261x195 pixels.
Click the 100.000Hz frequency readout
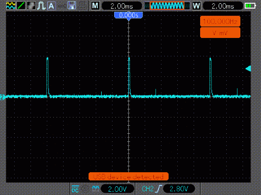(220, 22)
